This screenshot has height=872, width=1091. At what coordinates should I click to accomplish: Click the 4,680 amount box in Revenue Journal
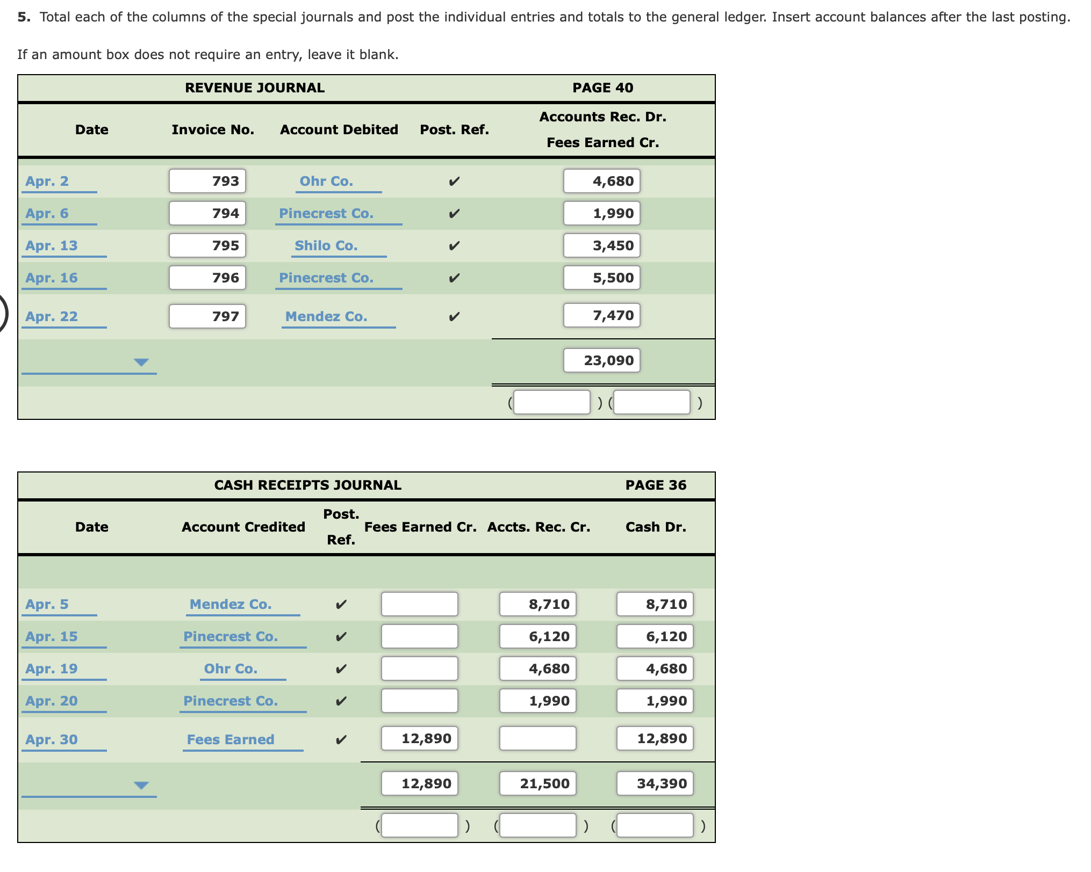pyautogui.click(x=601, y=181)
